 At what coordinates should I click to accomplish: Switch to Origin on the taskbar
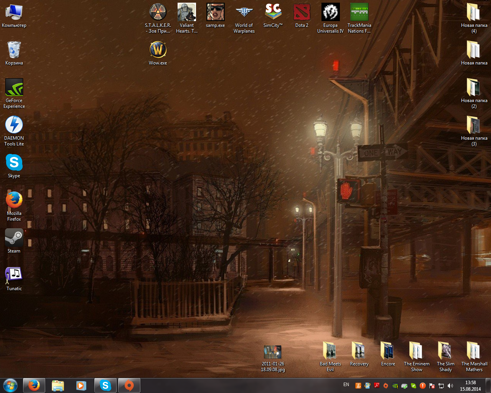coord(129,385)
